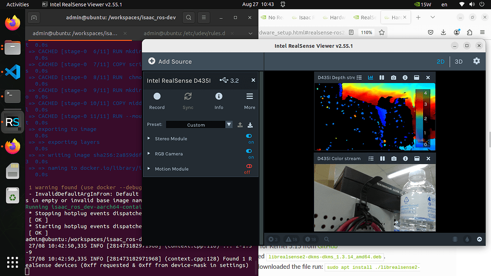This screenshot has height=276, width=491.
Task: Click the droplet icon in viewer log bar
Action: pyautogui.click(x=467, y=240)
